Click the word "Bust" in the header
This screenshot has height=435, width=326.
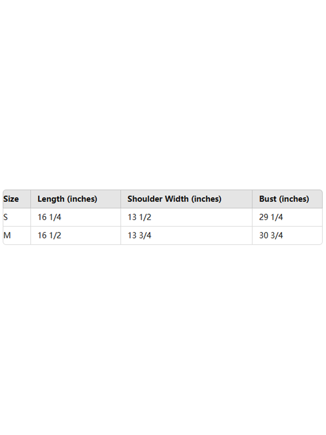point(267,199)
